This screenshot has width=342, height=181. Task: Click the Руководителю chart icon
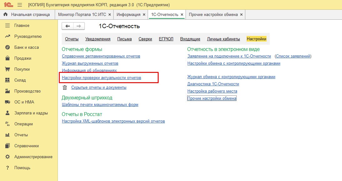(8, 36)
